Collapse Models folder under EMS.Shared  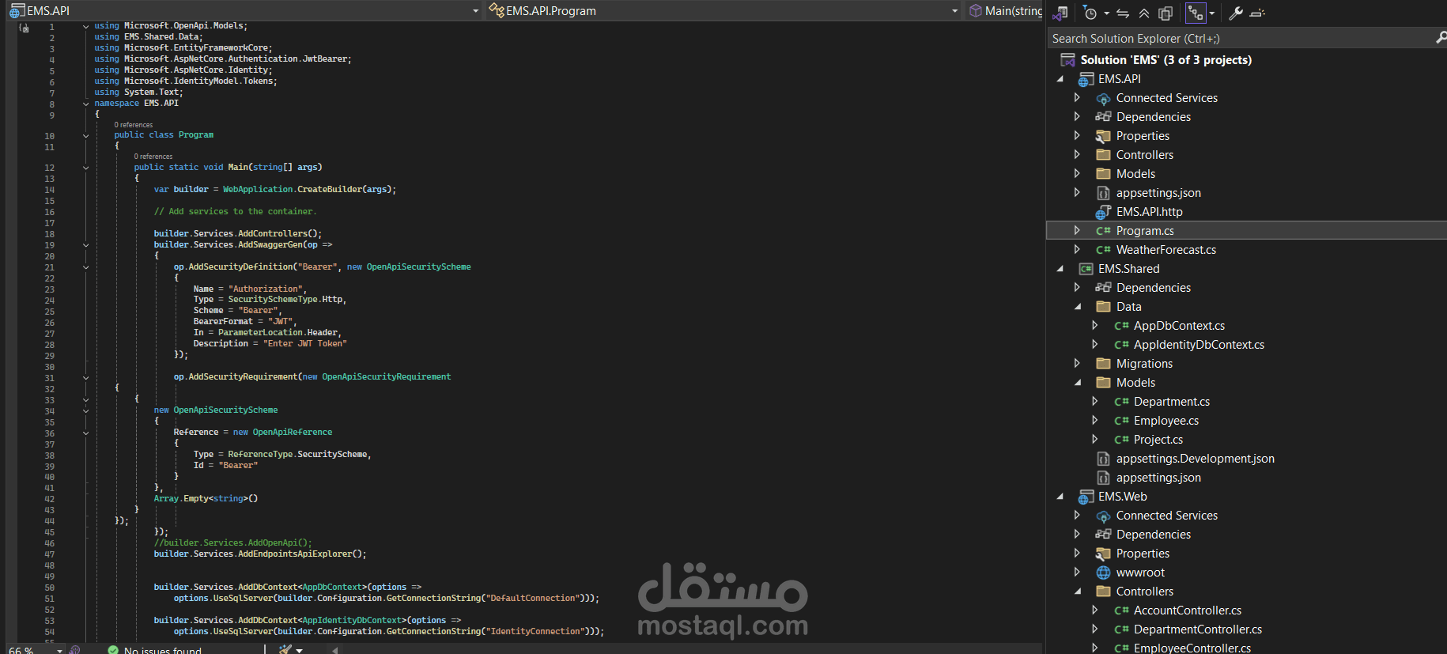(x=1077, y=383)
